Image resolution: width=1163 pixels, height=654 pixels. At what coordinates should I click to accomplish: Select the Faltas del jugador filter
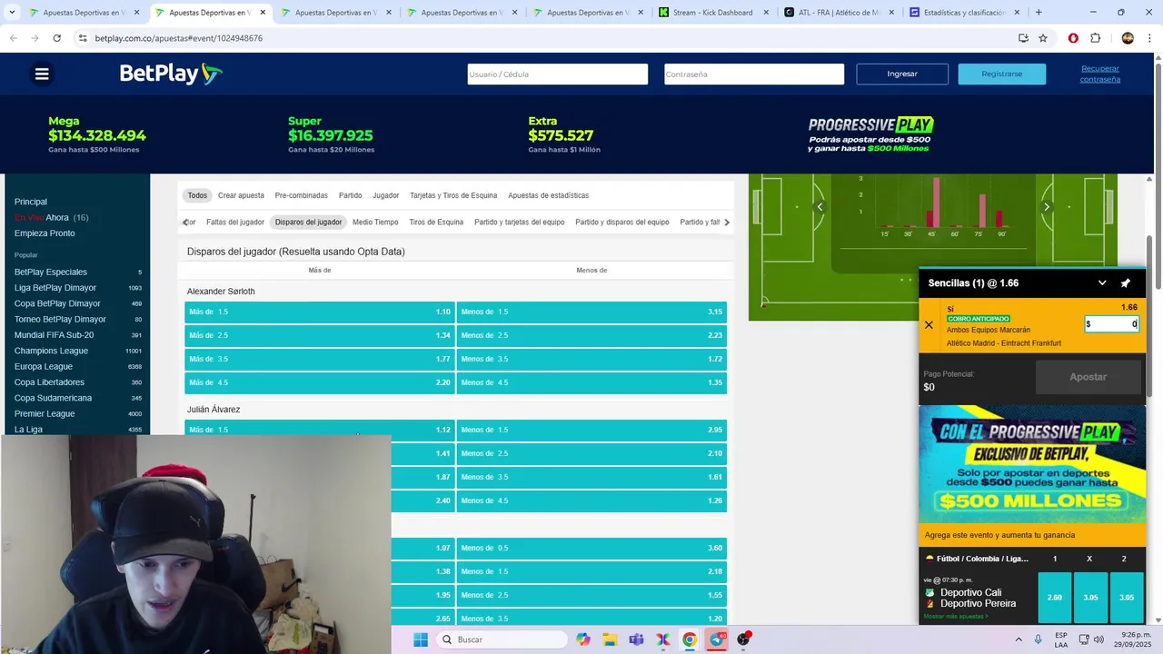tap(234, 222)
